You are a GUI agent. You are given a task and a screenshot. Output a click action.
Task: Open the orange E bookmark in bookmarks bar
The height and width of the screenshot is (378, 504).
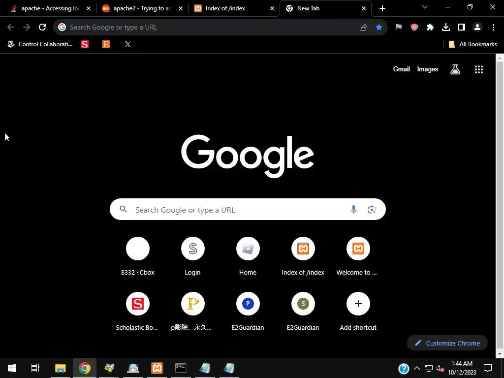click(x=106, y=44)
